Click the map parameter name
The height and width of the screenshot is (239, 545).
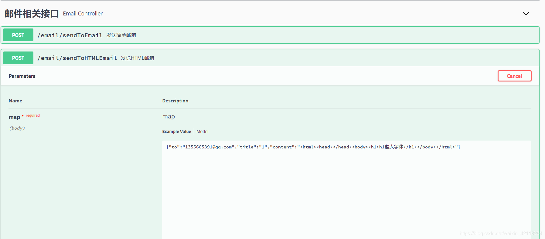pos(14,117)
